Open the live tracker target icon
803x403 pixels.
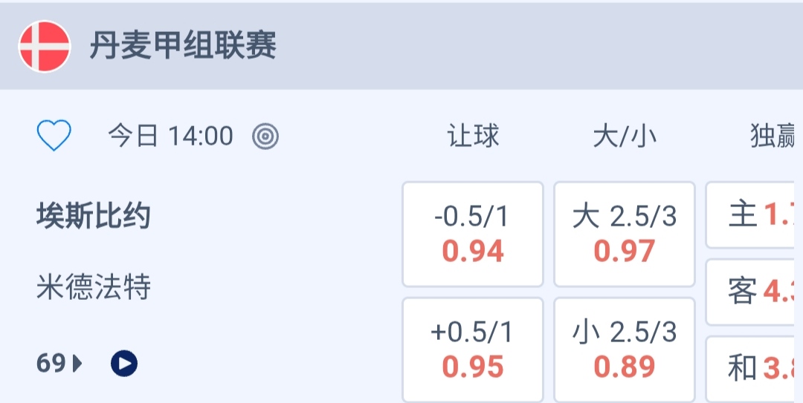coord(265,136)
